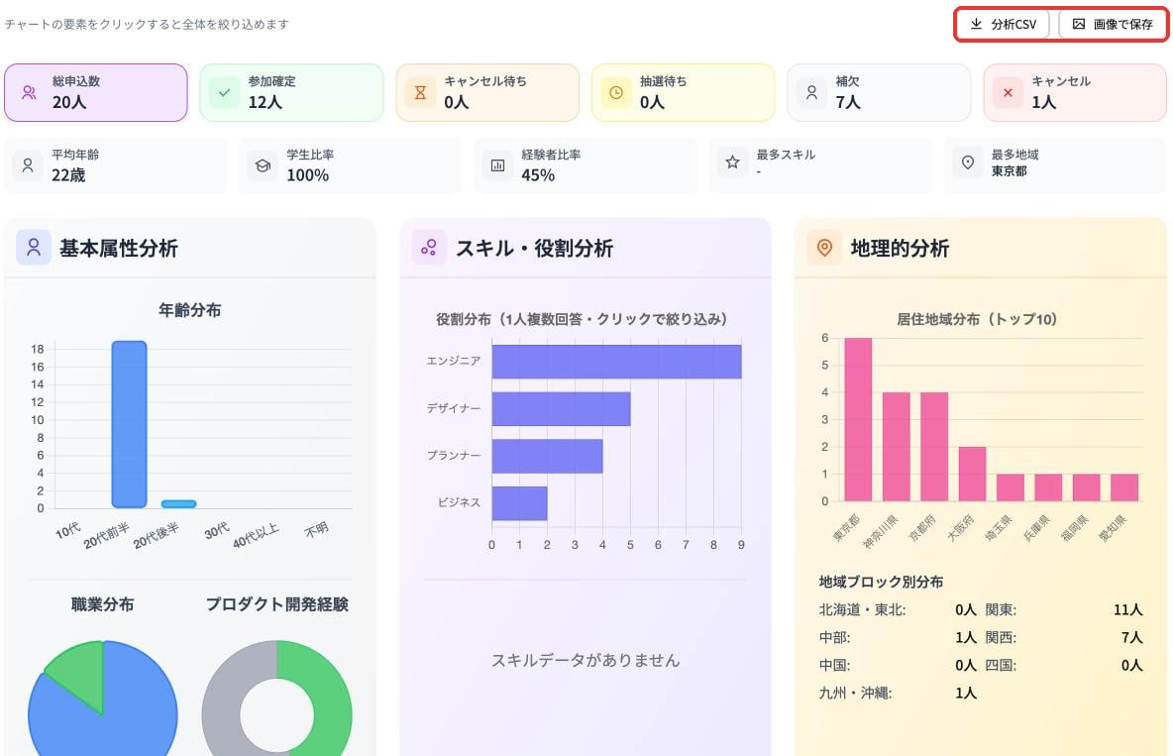Select the 総申込数 20人 card

96,92
